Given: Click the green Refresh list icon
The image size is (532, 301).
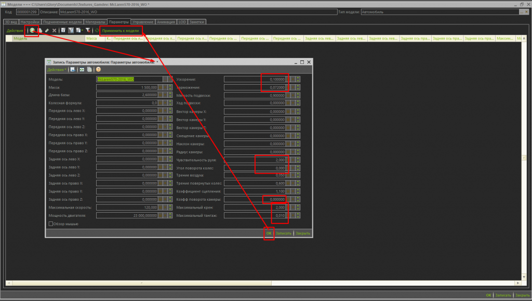Looking at the screenshot, I should [97, 31].
